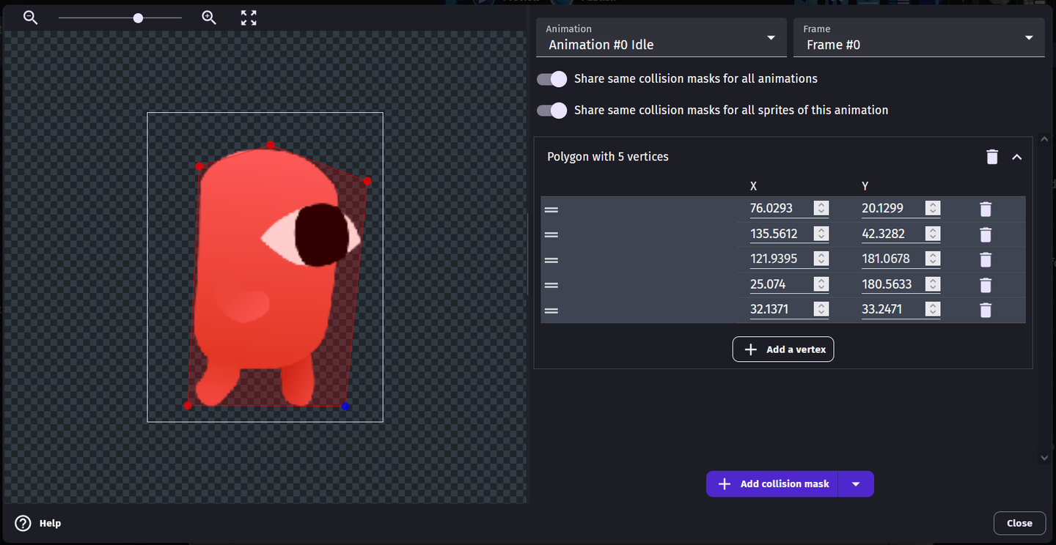Delete vertex with X 25.074
The height and width of the screenshot is (545, 1056).
coord(986,285)
